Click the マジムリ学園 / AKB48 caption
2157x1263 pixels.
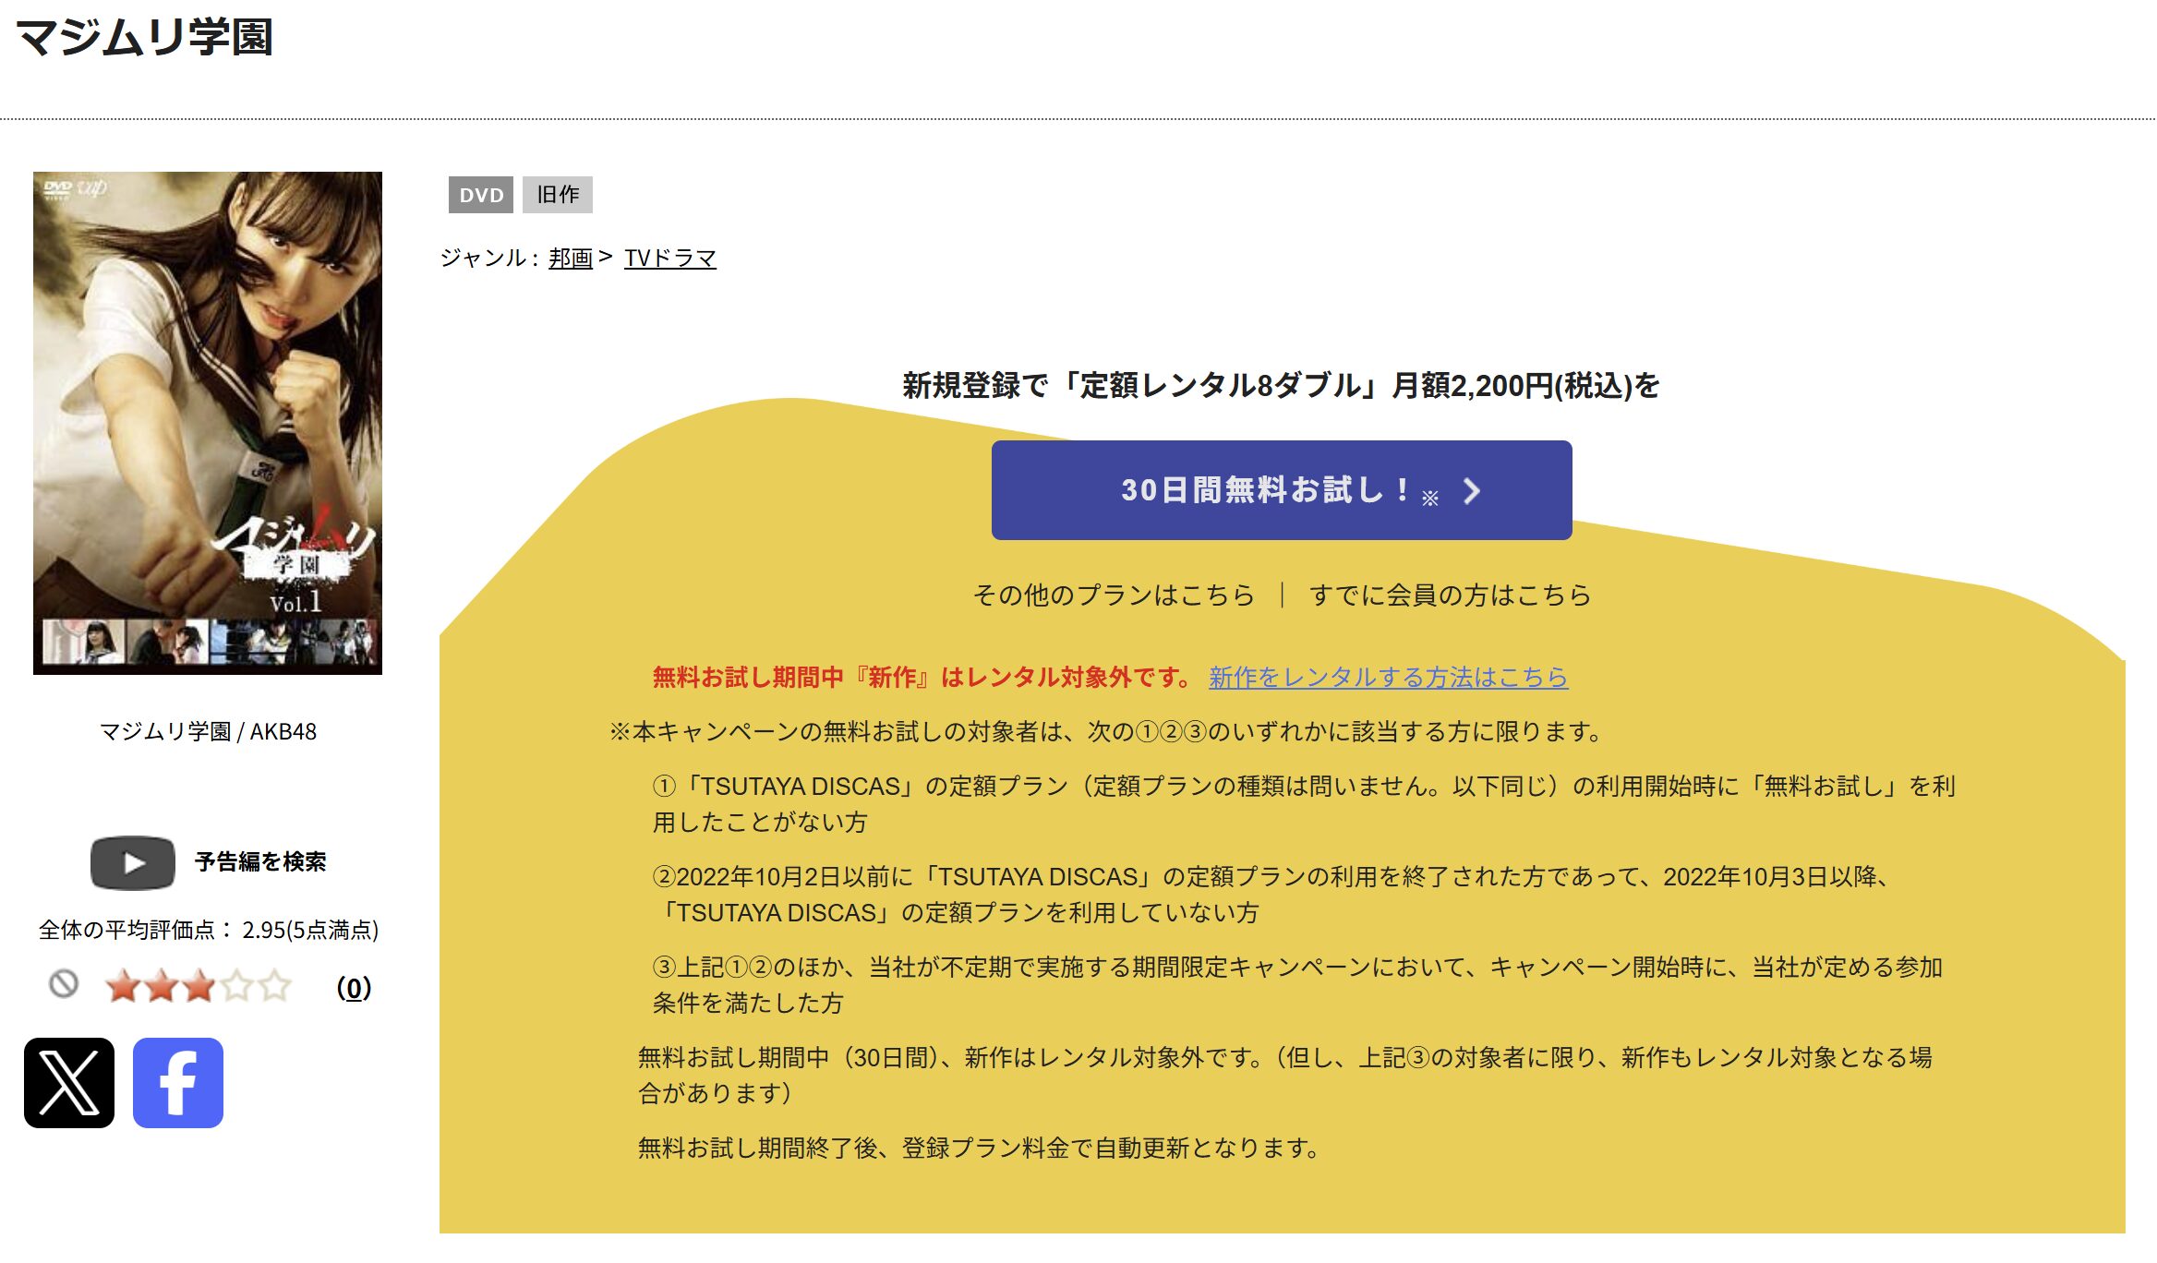click(208, 732)
